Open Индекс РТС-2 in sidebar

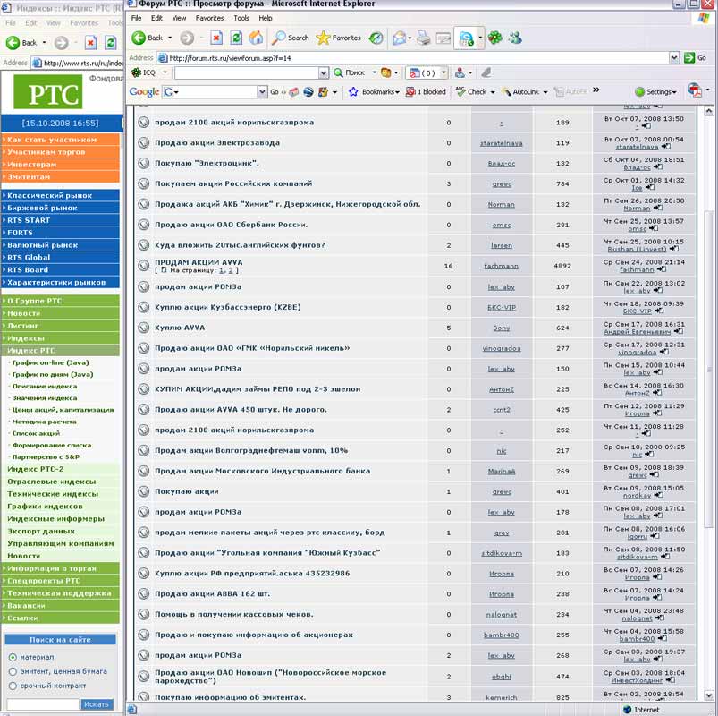tap(35, 469)
